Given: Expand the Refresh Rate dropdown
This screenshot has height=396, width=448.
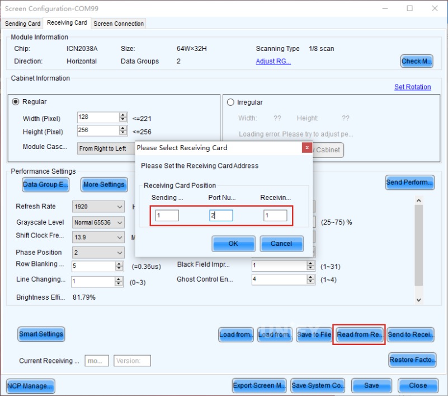Looking at the screenshot, I should (98, 207).
